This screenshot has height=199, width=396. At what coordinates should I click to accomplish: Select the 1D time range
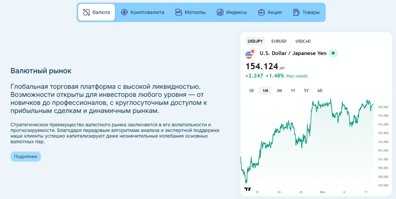(x=251, y=91)
